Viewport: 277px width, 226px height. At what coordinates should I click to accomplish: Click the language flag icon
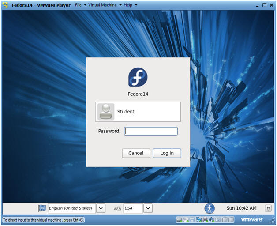point(42,208)
